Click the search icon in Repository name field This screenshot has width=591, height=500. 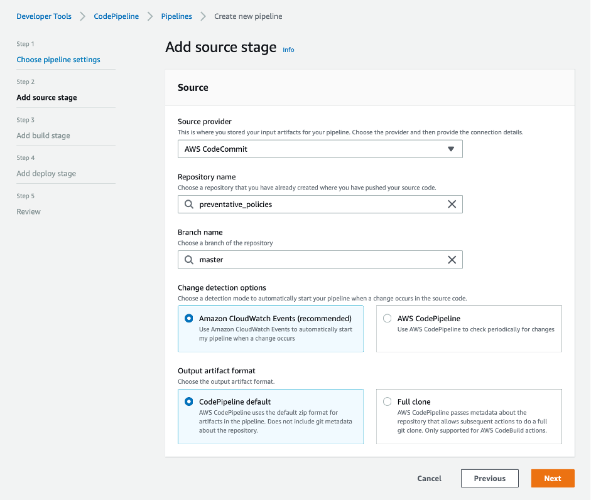pos(188,204)
